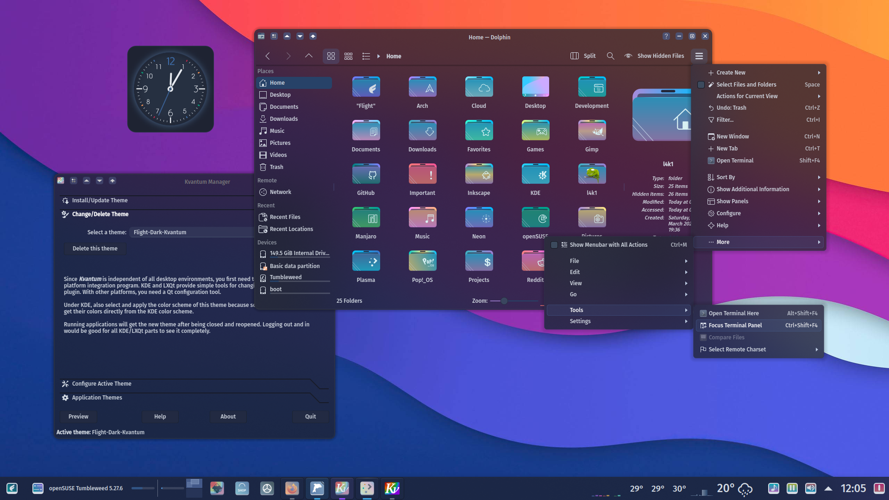The image size is (889, 500).
Task: Switch Dolphin to Icons view mode
Action: click(x=331, y=56)
